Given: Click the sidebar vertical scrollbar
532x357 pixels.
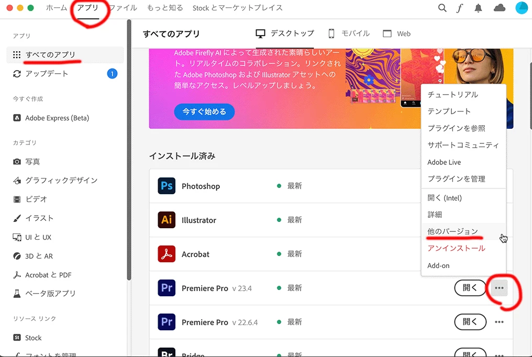Looking at the screenshot, I should [129, 150].
